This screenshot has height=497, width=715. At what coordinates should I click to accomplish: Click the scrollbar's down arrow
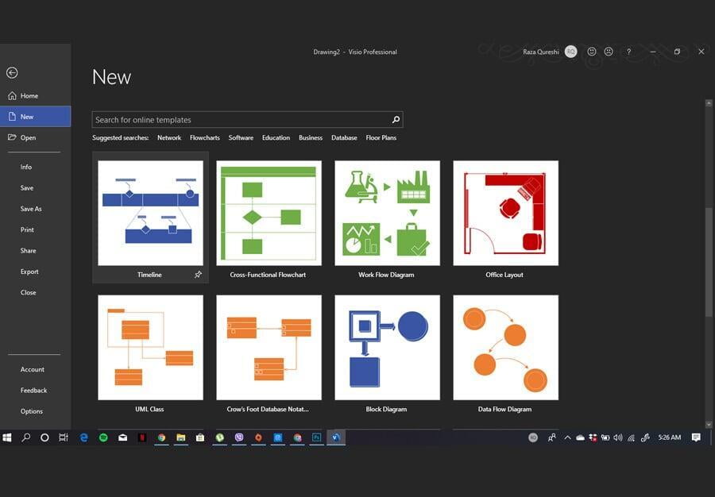709,425
